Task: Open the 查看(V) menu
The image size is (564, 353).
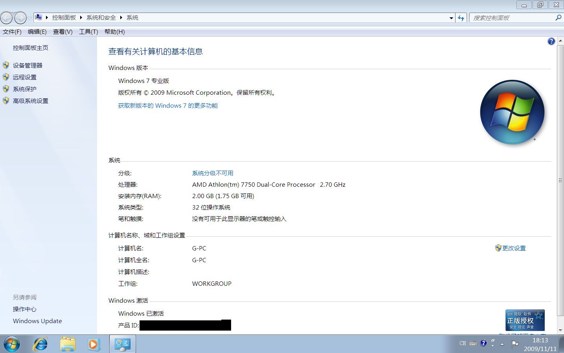Action: [x=63, y=32]
